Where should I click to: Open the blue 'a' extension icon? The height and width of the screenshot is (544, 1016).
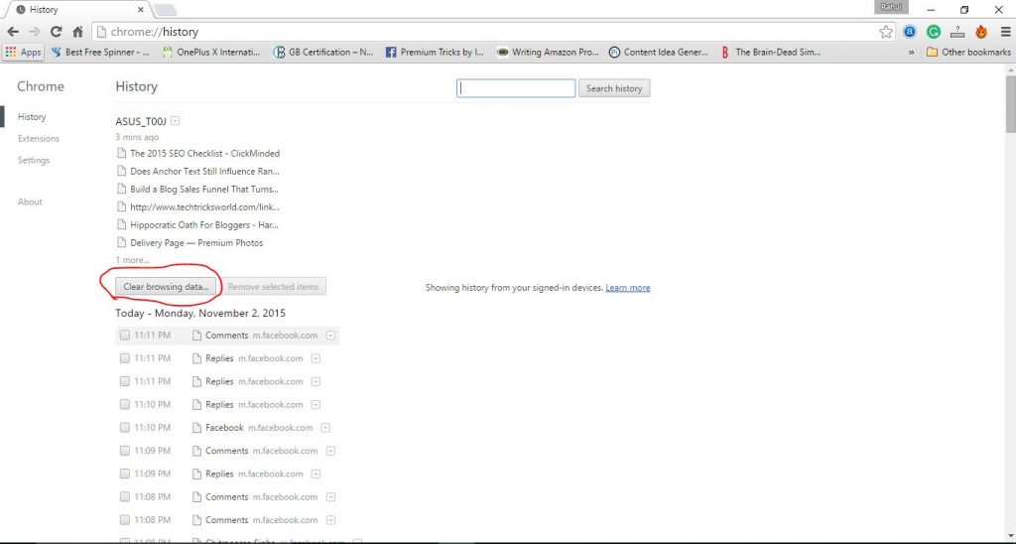(910, 32)
